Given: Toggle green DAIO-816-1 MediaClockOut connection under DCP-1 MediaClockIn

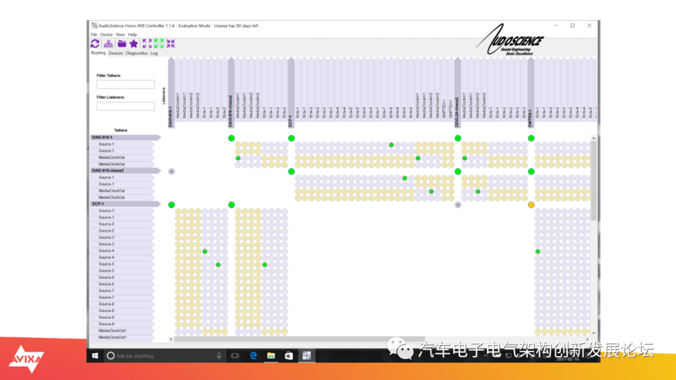Looking at the screenshot, I should click(417, 158).
